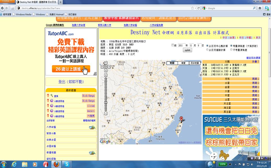This screenshot has height=168, width=271.
Task: Click the magnifying glass icon beside 謹慎 badge
Action: pyautogui.click(x=52, y=96)
